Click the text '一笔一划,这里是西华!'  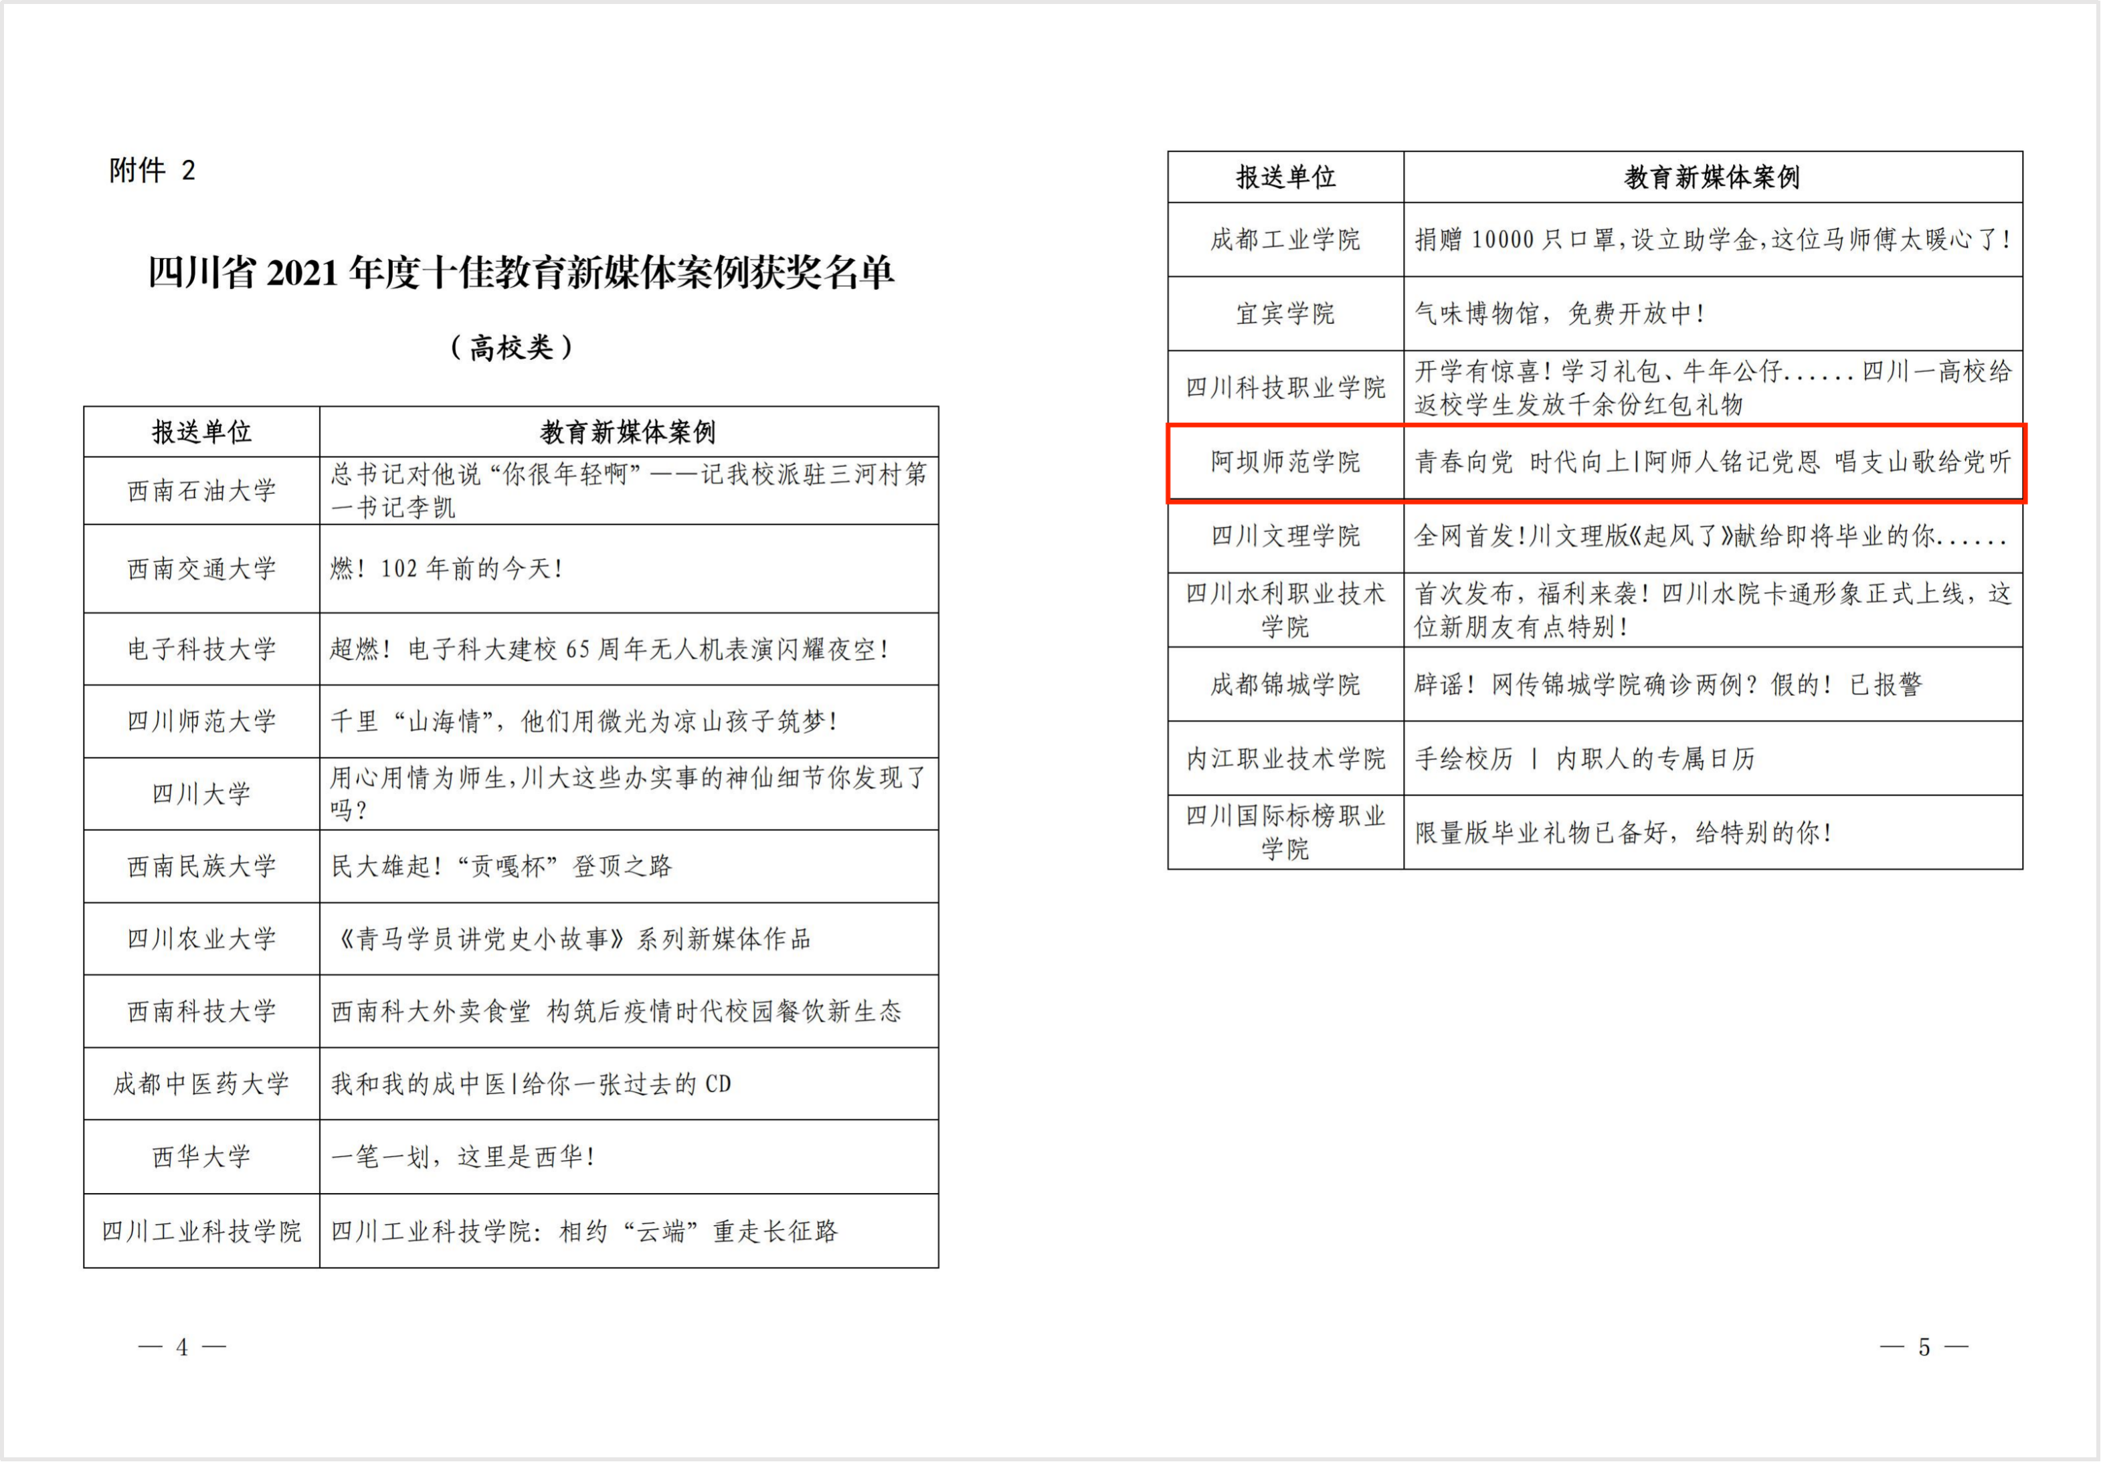(x=464, y=1158)
